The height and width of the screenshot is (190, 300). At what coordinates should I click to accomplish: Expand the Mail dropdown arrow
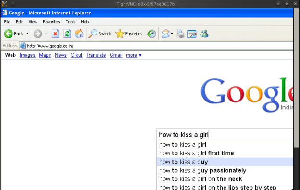(x=172, y=34)
